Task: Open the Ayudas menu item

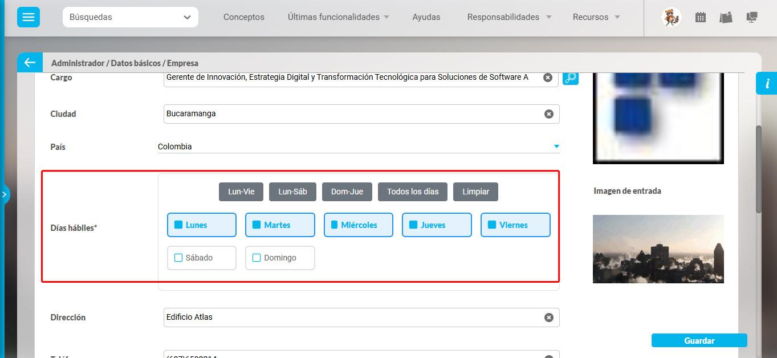Action: click(x=426, y=17)
